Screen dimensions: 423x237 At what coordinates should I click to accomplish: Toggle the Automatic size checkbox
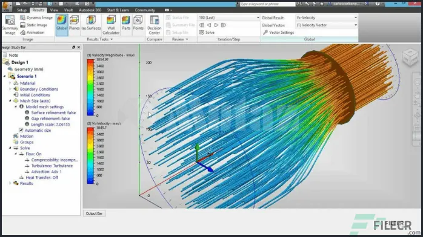[x=21, y=130]
